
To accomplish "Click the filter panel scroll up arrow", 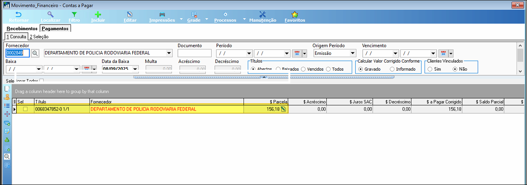I will [x=520, y=45].
